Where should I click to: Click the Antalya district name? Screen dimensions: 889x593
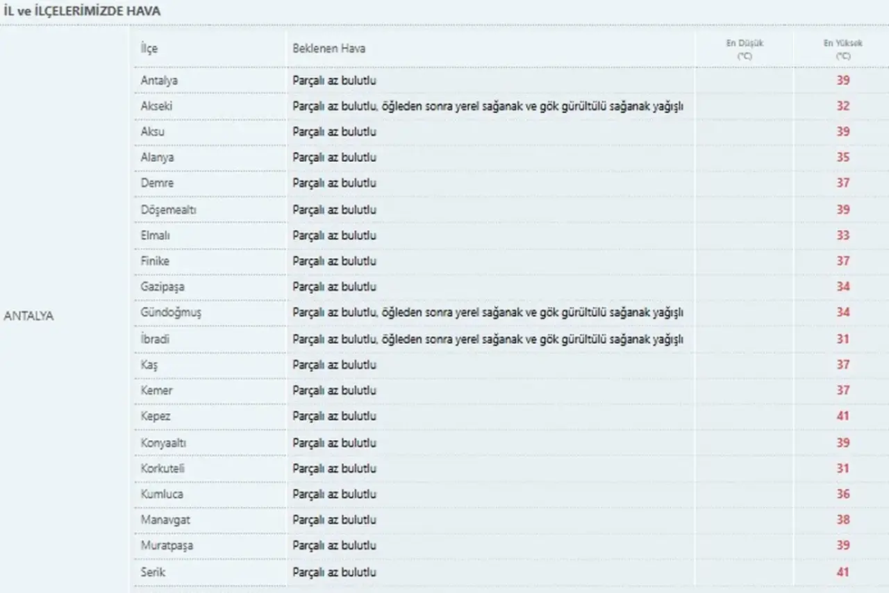click(159, 81)
